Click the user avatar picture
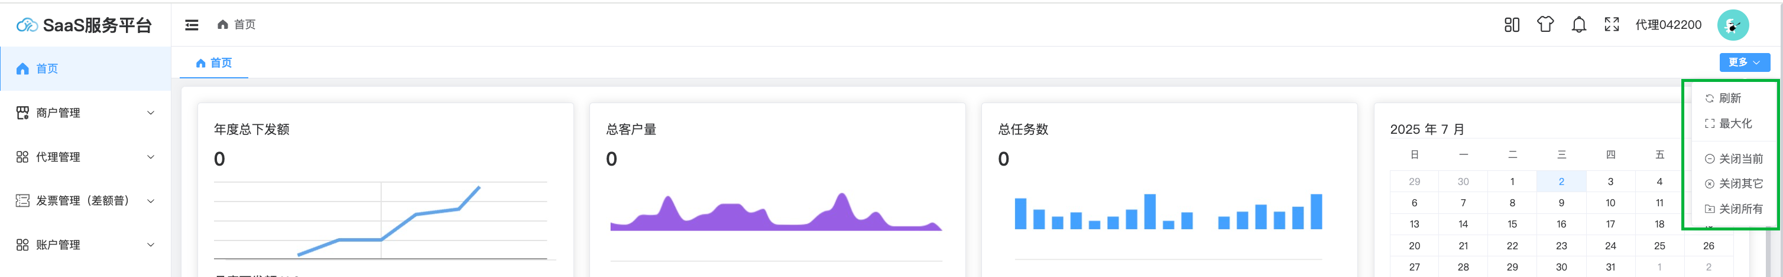This screenshot has height=277, width=1783. click(1733, 25)
